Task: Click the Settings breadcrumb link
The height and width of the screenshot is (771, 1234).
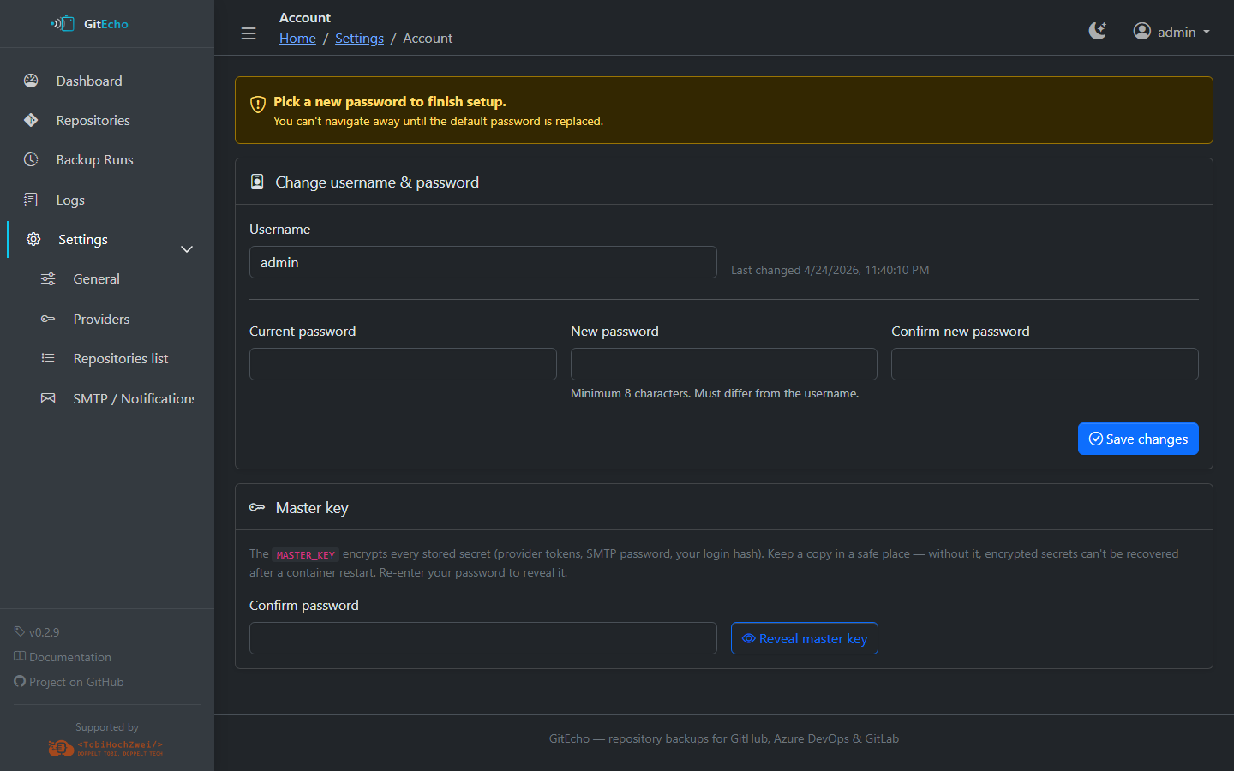Action: coord(359,39)
